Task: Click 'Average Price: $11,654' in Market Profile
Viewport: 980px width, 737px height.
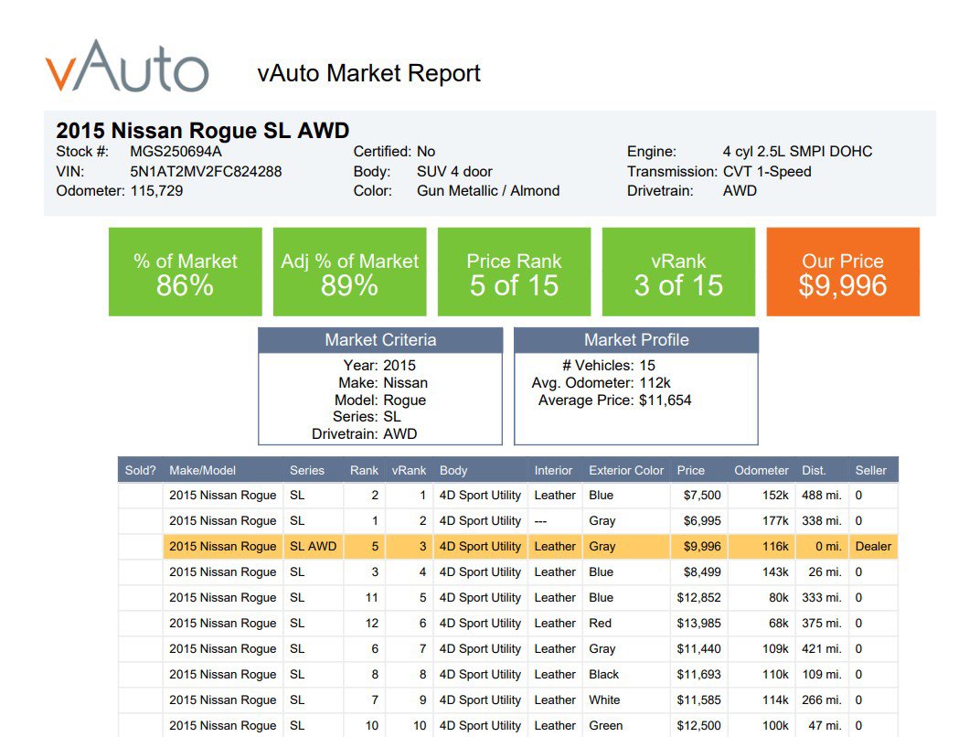Action: tap(615, 401)
